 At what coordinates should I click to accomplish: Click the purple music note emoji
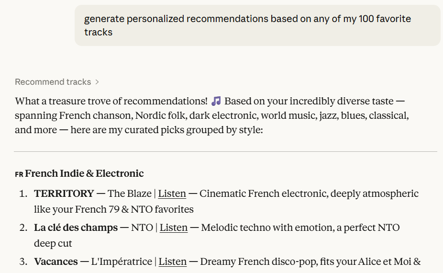[x=216, y=101]
